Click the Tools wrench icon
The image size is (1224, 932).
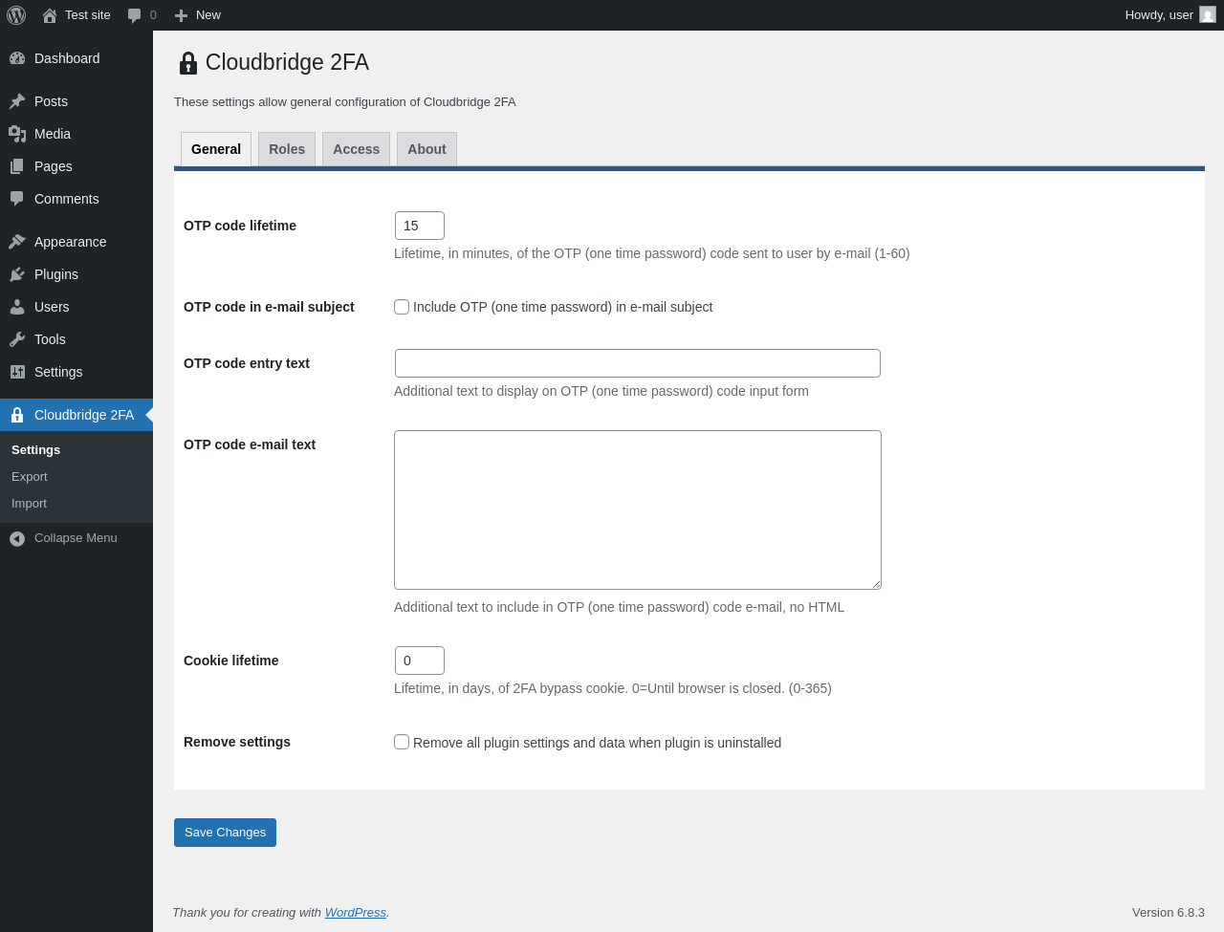[x=17, y=339]
